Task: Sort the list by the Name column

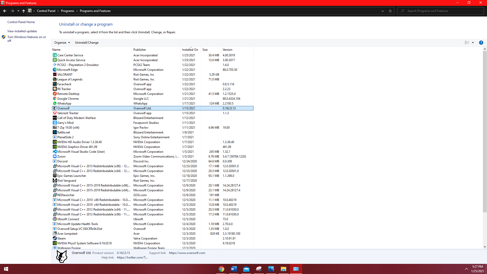Action: click(x=92, y=50)
